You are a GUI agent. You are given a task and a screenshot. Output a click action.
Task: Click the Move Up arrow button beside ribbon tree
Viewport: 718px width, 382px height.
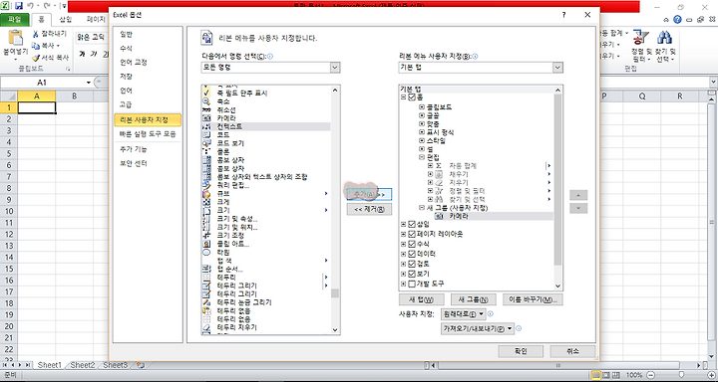(x=578, y=195)
